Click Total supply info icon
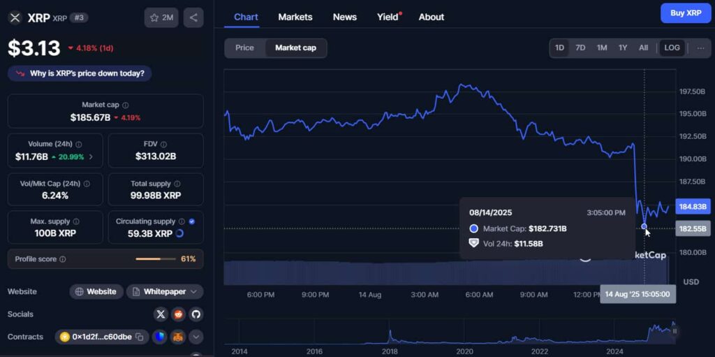 tap(177, 184)
